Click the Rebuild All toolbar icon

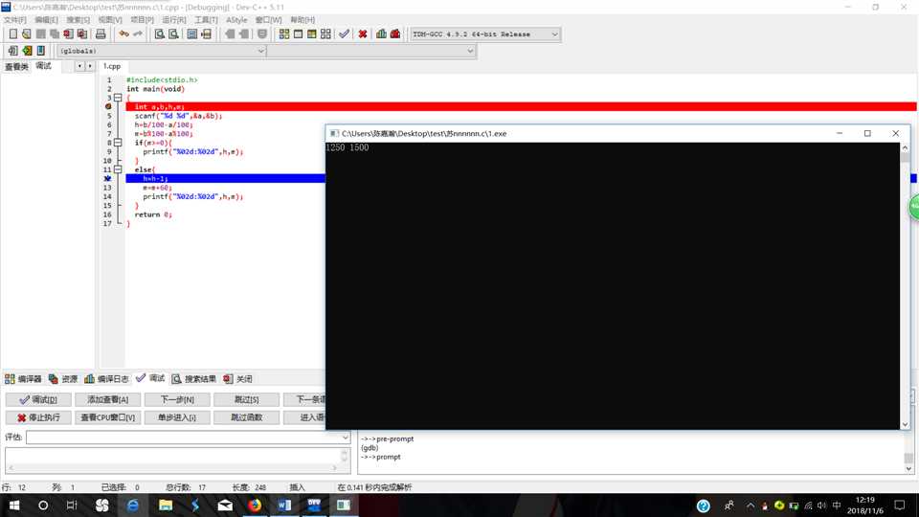(325, 34)
